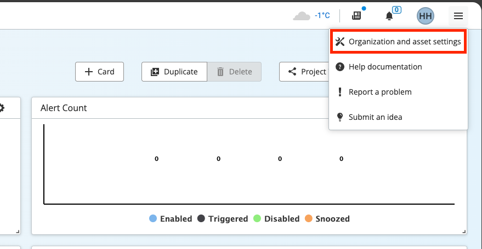Open the notifications bell icon
482x249 pixels.
(389, 16)
